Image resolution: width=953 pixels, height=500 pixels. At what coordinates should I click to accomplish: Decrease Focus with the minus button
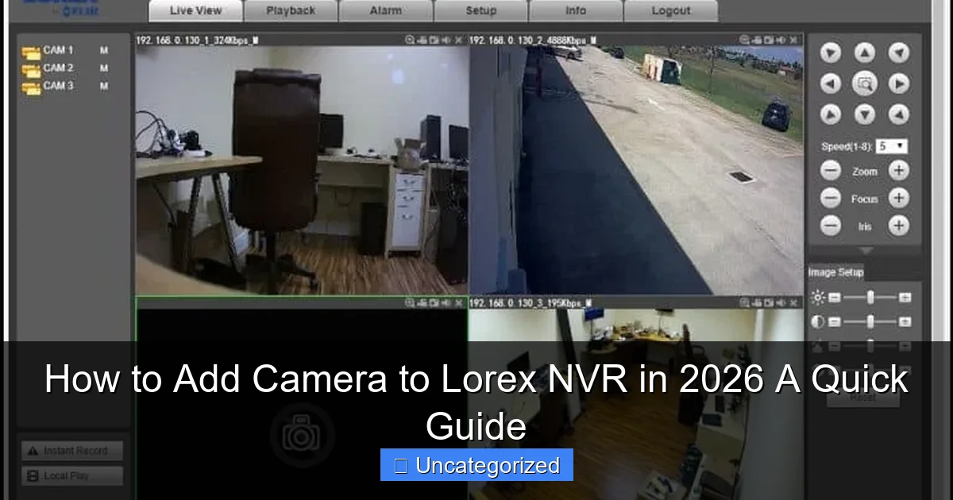pos(831,198)
